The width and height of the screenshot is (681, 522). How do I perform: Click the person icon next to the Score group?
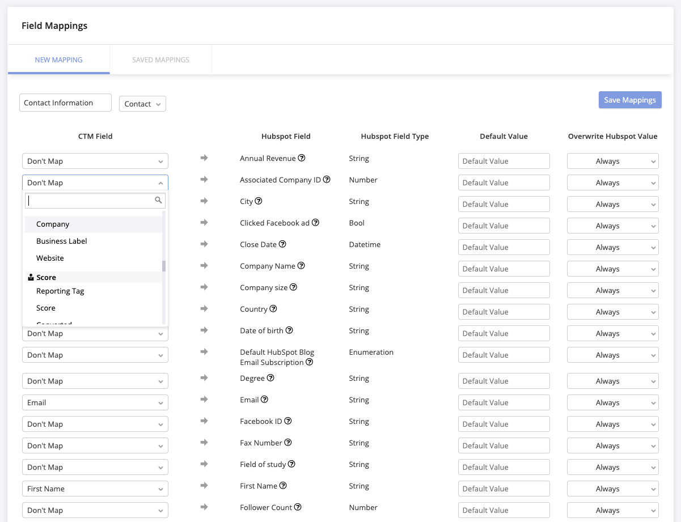point(30,277)
